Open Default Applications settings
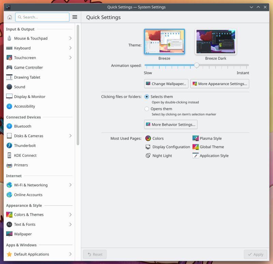Viewport: 273px width, 264px height. tap(32, 254)
